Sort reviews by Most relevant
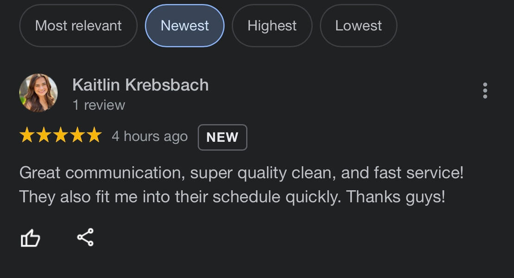This screenshot has width=514, height=278. tap(78, 25)
